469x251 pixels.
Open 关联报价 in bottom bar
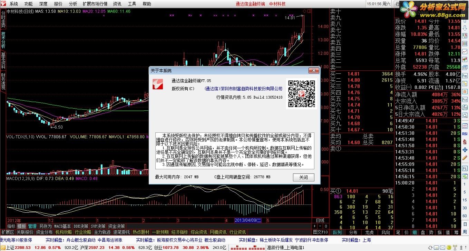[25, 232]
